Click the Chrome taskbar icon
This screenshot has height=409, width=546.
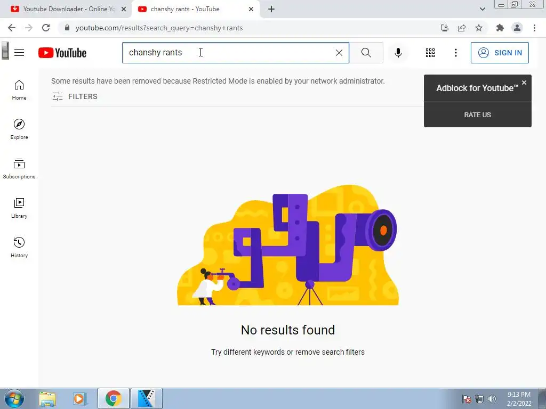(x=114, y=398)
